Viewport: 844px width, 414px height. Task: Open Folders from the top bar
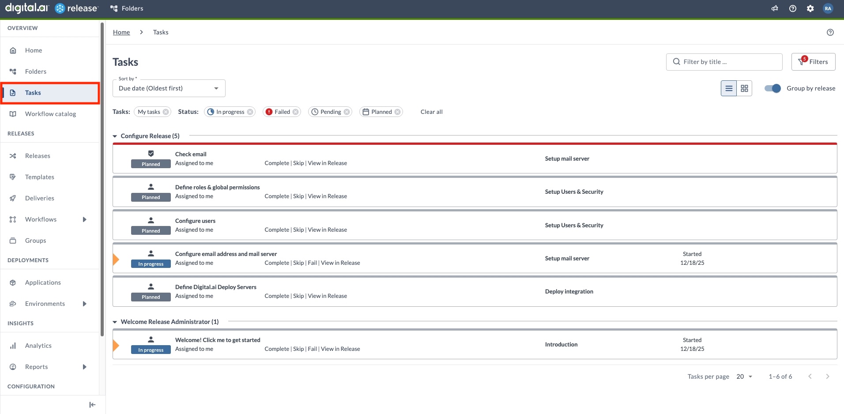coord(127,8)
